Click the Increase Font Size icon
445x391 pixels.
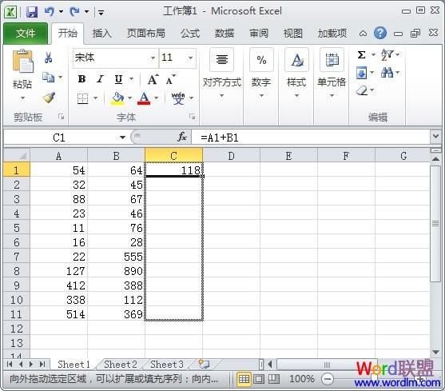153,79
